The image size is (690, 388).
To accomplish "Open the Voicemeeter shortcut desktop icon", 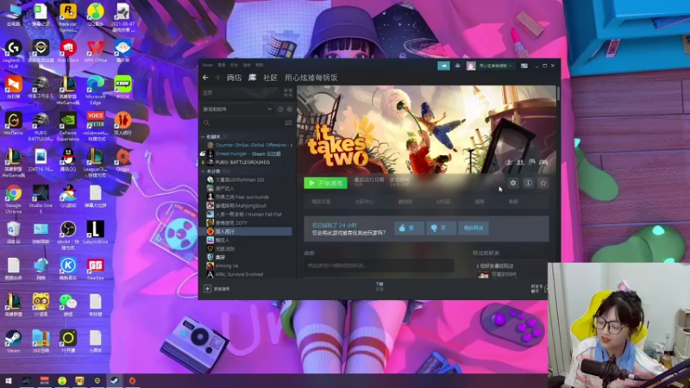I will (95, 126).
